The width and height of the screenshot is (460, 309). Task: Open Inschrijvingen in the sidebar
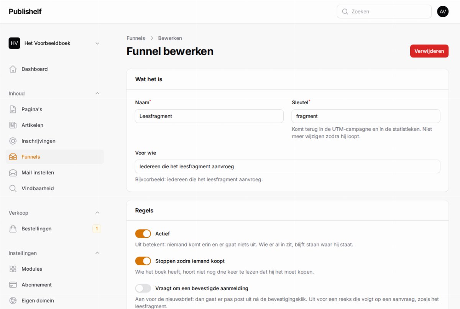[x=55, y=141]
